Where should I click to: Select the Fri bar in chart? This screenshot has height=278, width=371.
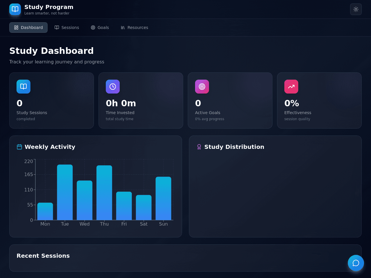tap(124, 206)
